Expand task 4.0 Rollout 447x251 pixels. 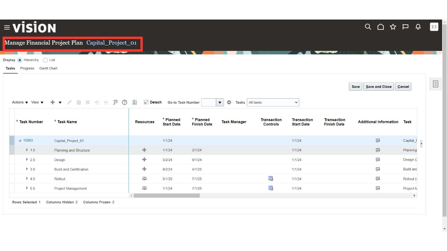[x=27, y=178]
